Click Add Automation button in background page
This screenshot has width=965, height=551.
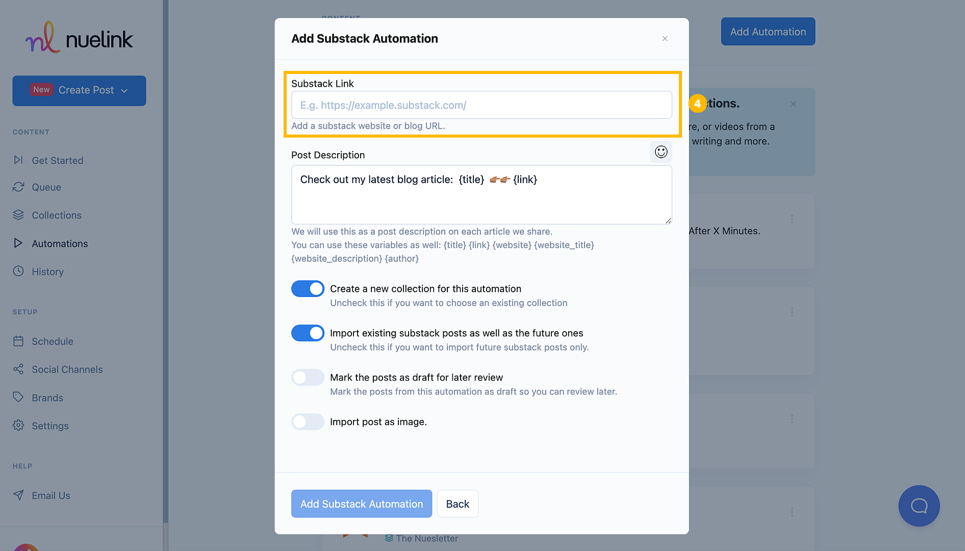click(768, 32)
